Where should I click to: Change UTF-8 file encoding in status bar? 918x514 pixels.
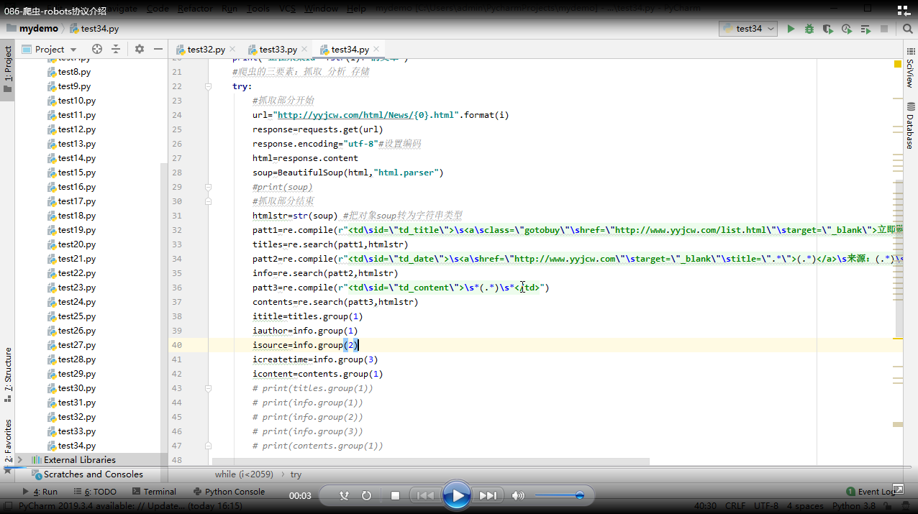coord(766,506)
